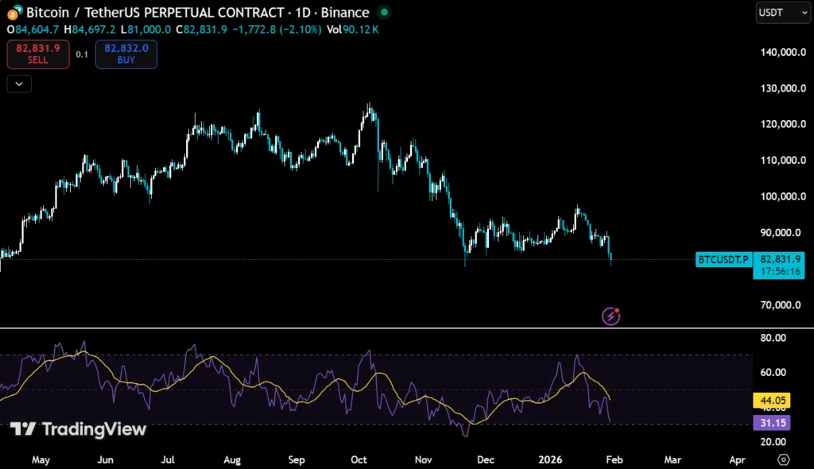Expand the trading panel chevron arrow
Screen dimensions: 814x469
[x=18, y=83]
